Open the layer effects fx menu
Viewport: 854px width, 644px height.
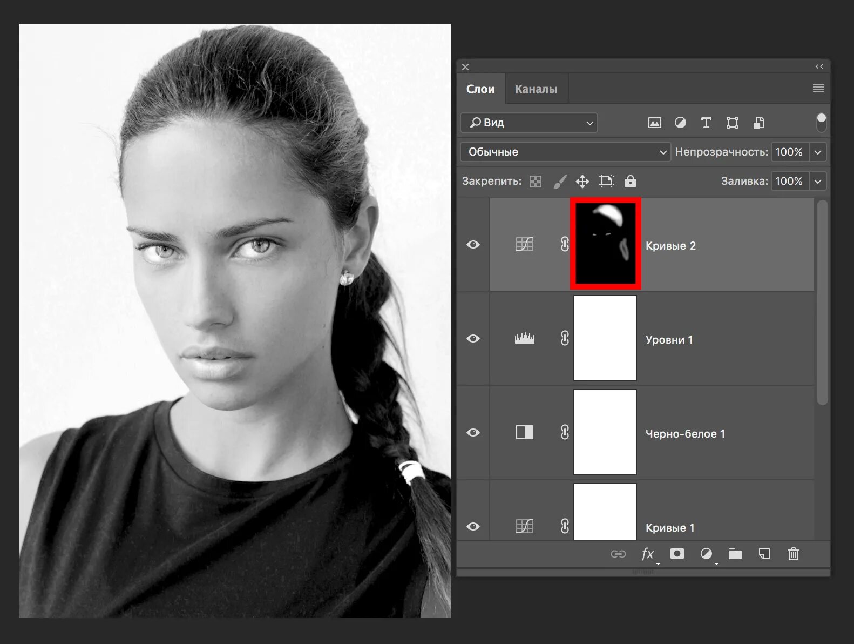click(647, 554)
